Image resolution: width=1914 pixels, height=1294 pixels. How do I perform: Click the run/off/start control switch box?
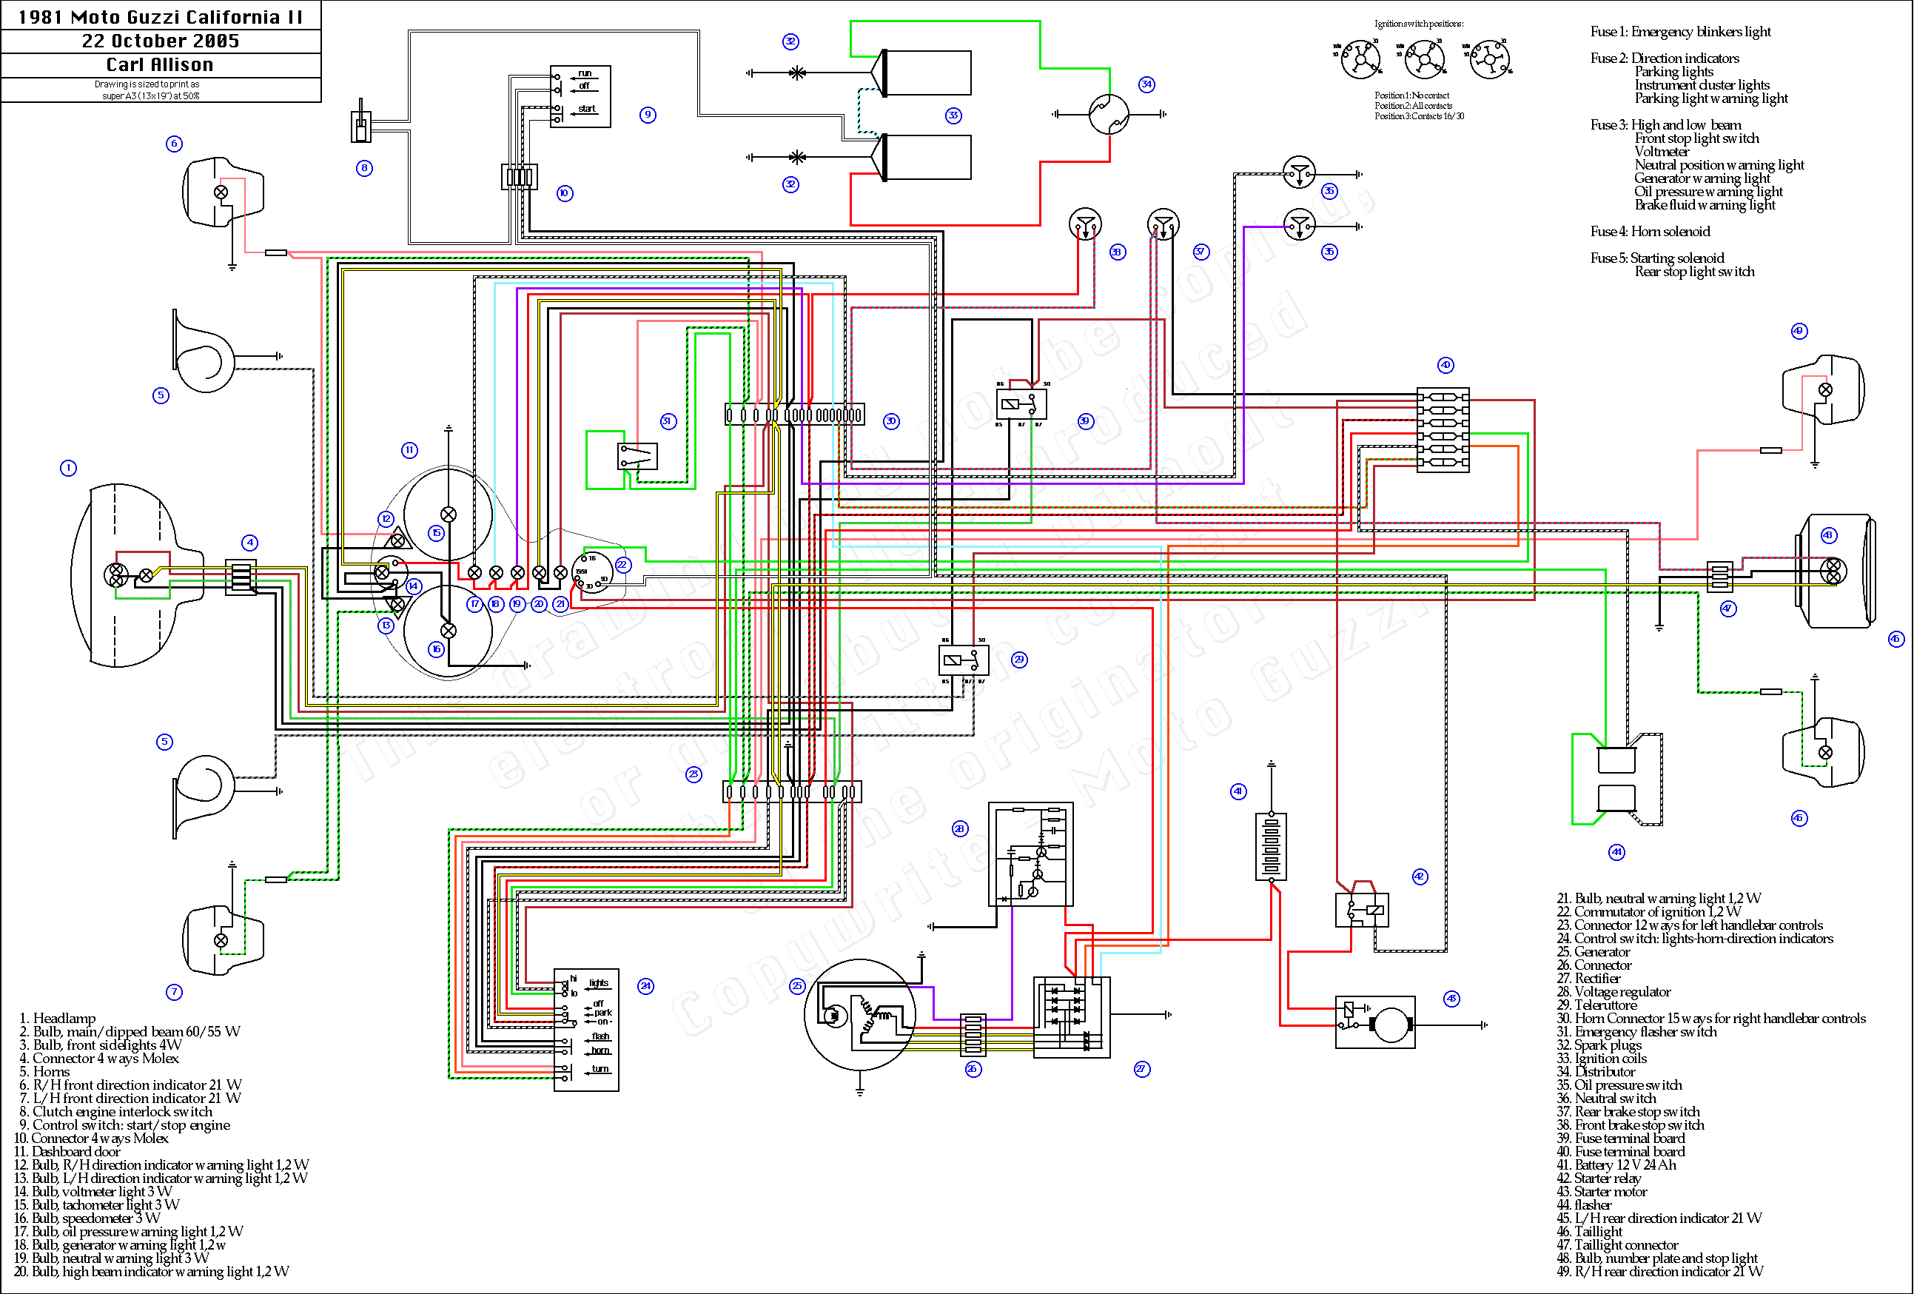click(x=580, y=97)
